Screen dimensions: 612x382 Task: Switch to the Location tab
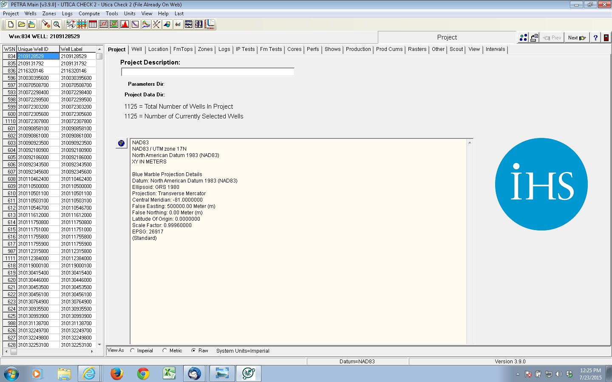pyautogui.click(x=158, y=49)
